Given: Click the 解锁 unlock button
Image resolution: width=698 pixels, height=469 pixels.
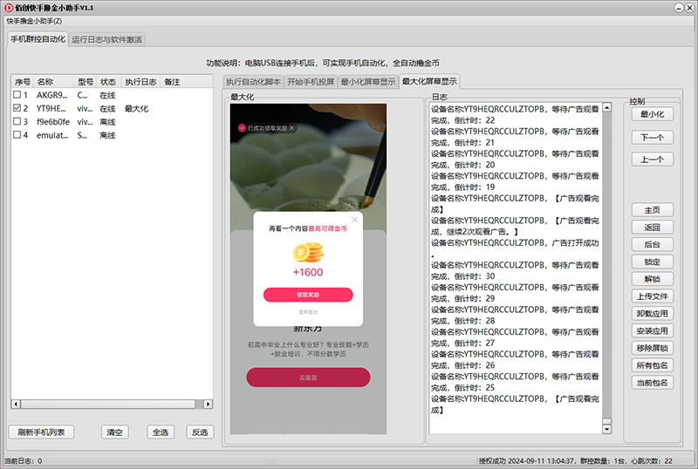Looking at the screenshot, I should point(652,279).
